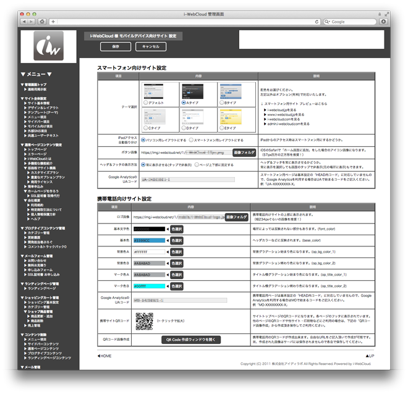Click the Eタイプ yellow theme thumbnail
Image resolution: width=408 pixels, height=394 pixels.
click(x=231, y=117)
